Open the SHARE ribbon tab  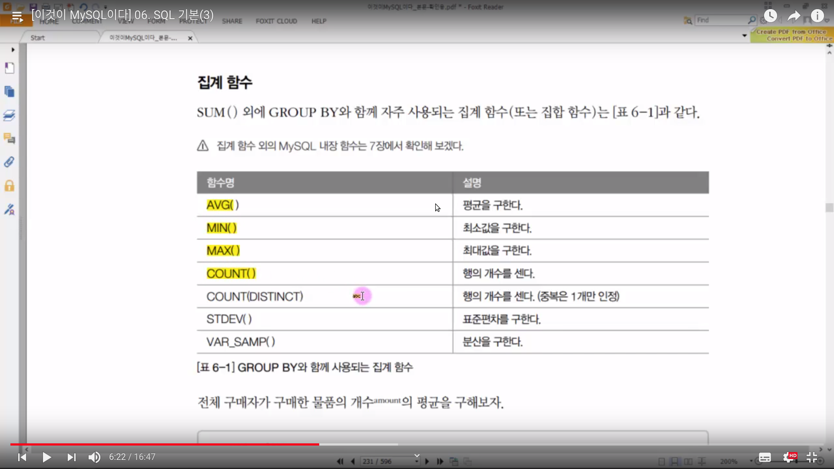point(232,21)
